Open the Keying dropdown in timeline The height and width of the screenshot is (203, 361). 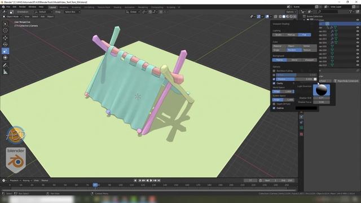27,180
